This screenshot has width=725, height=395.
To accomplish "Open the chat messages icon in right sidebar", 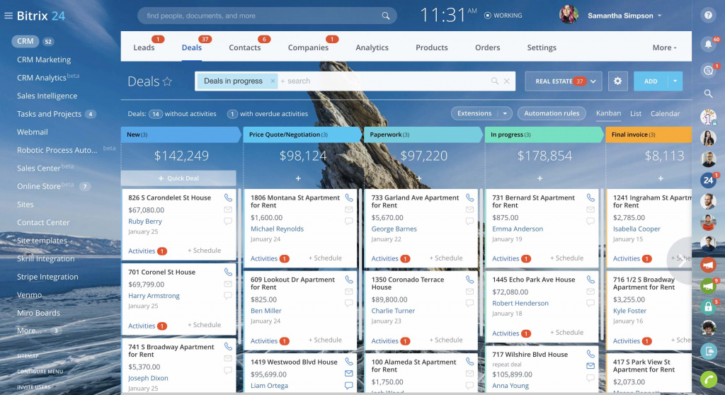I will pyautogui.click(x=708, y=69).
